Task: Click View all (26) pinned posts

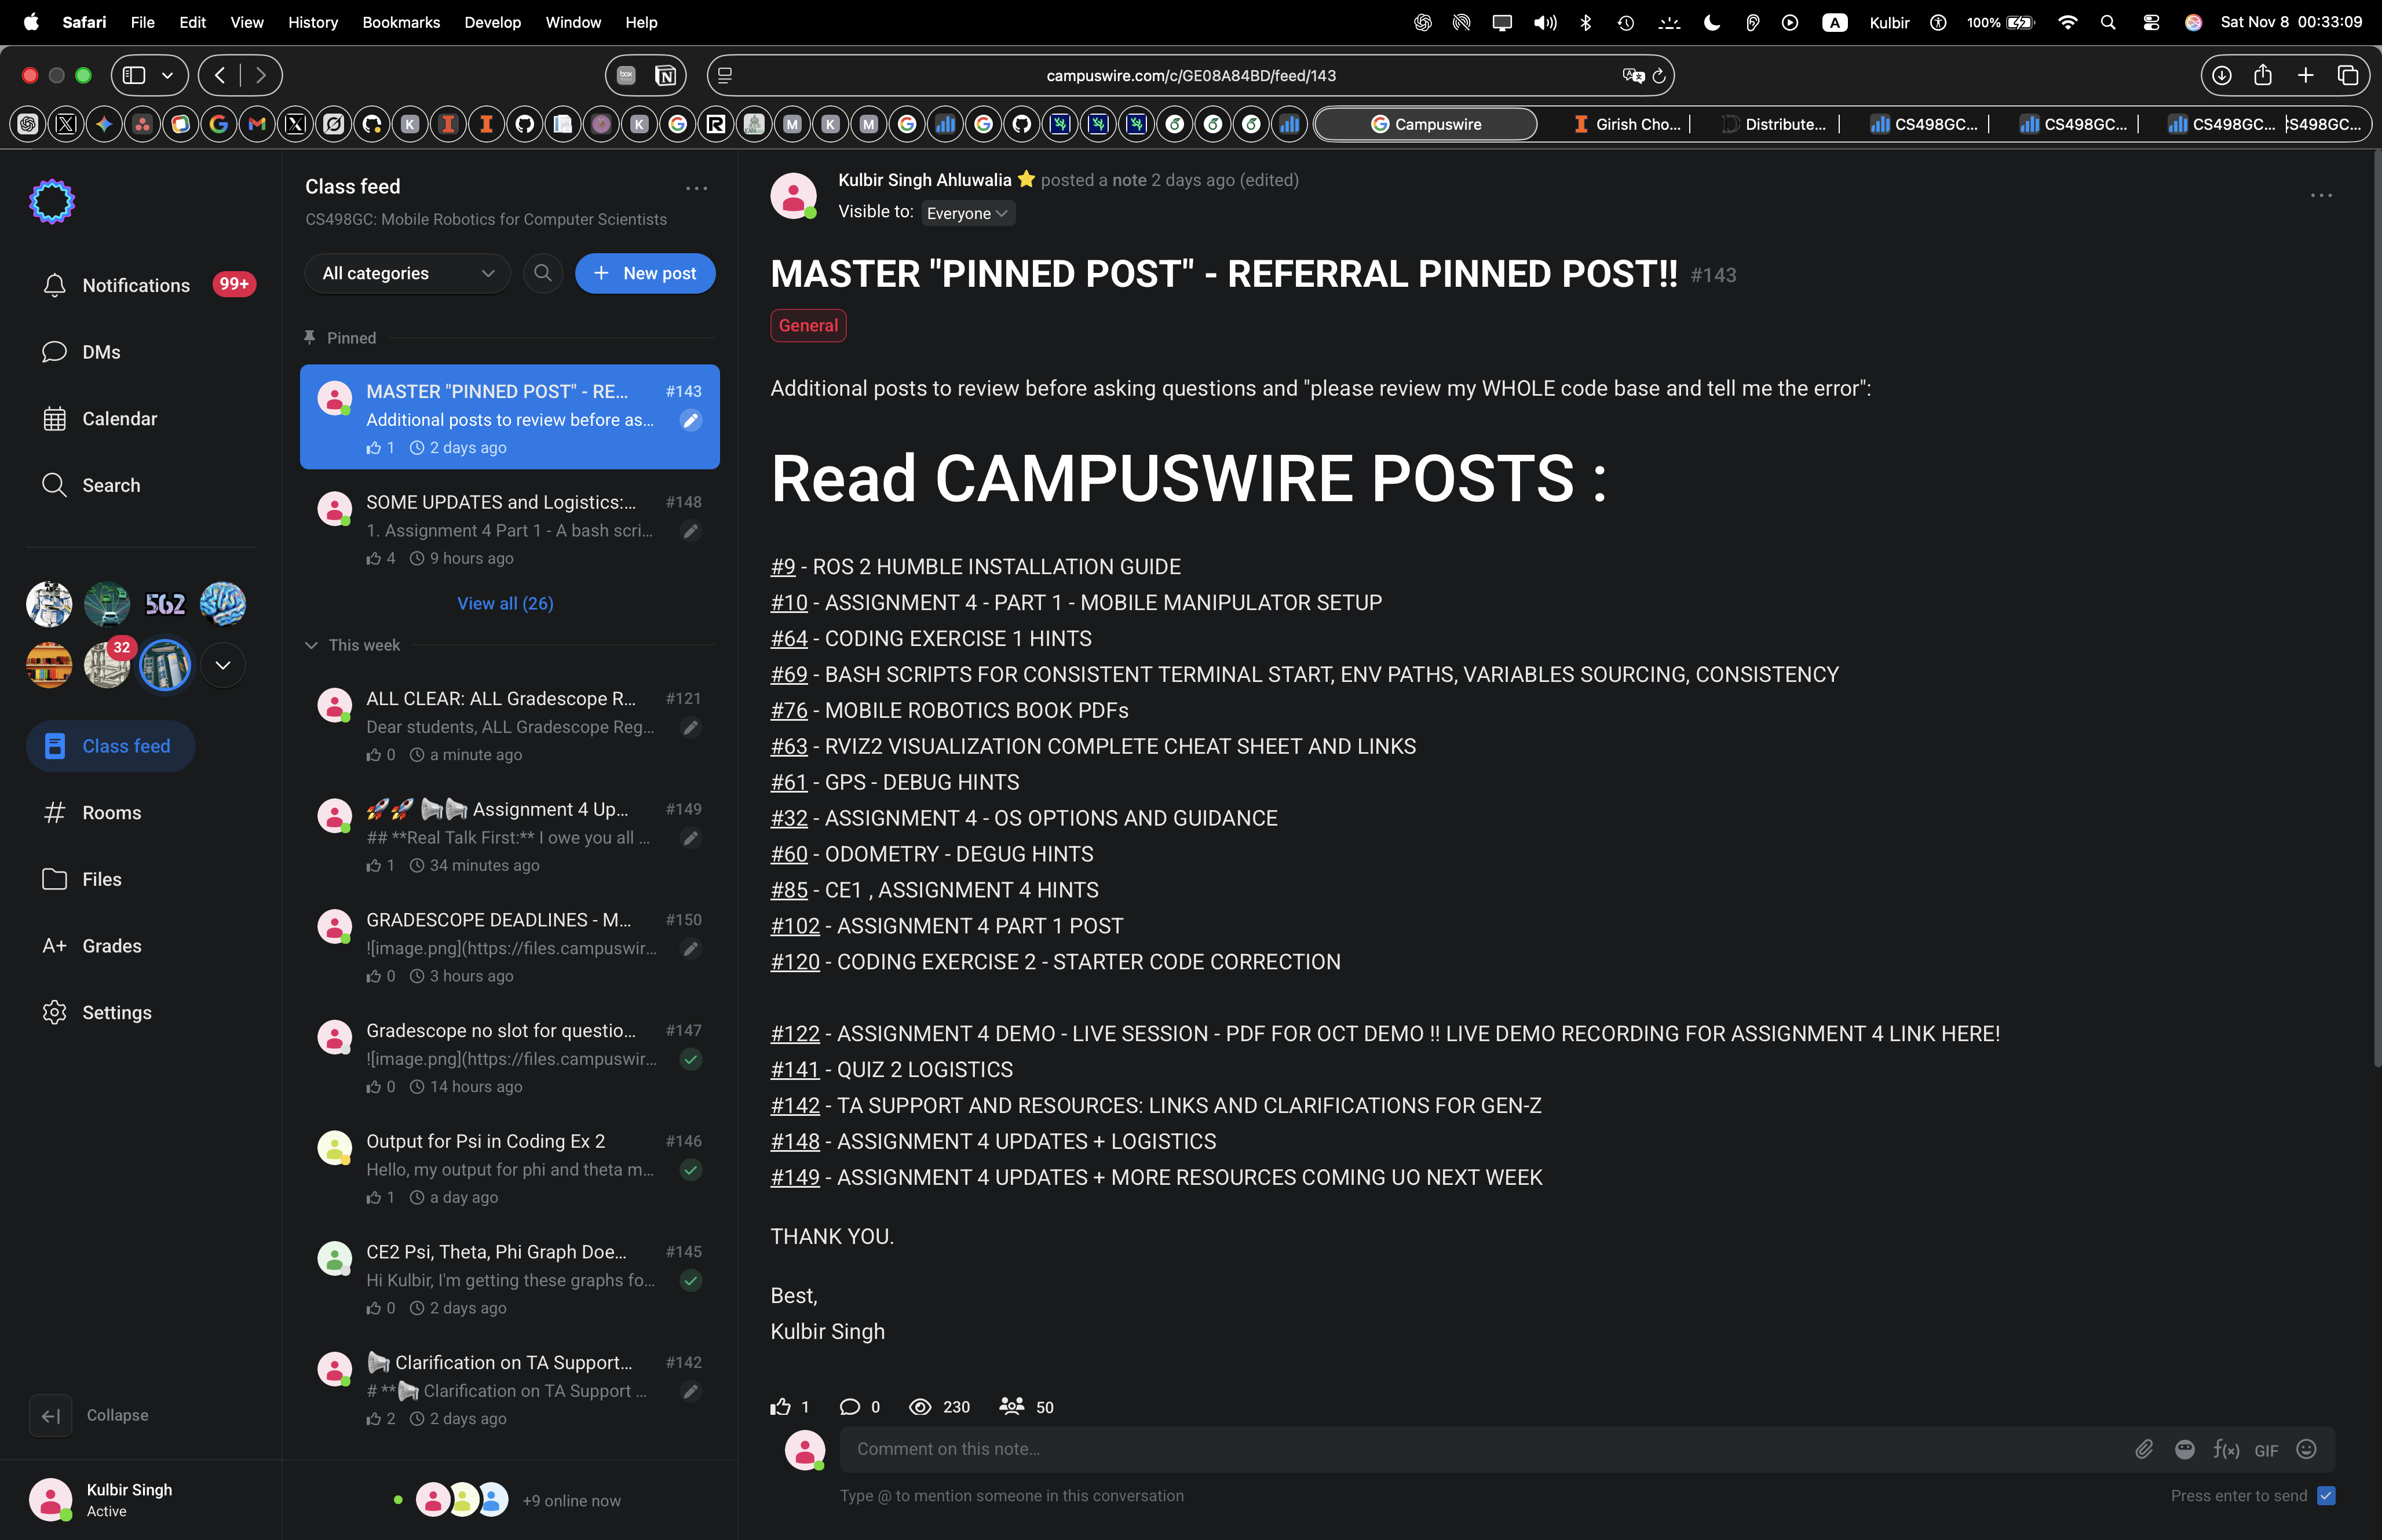Action: [505, 603]
